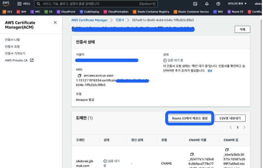The image size is (263, 168).
Task: Copy the CNAME value icon
Action: pos(227,149)
